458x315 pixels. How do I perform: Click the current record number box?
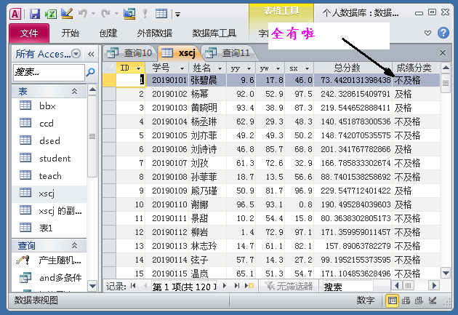tap(184, 287)
